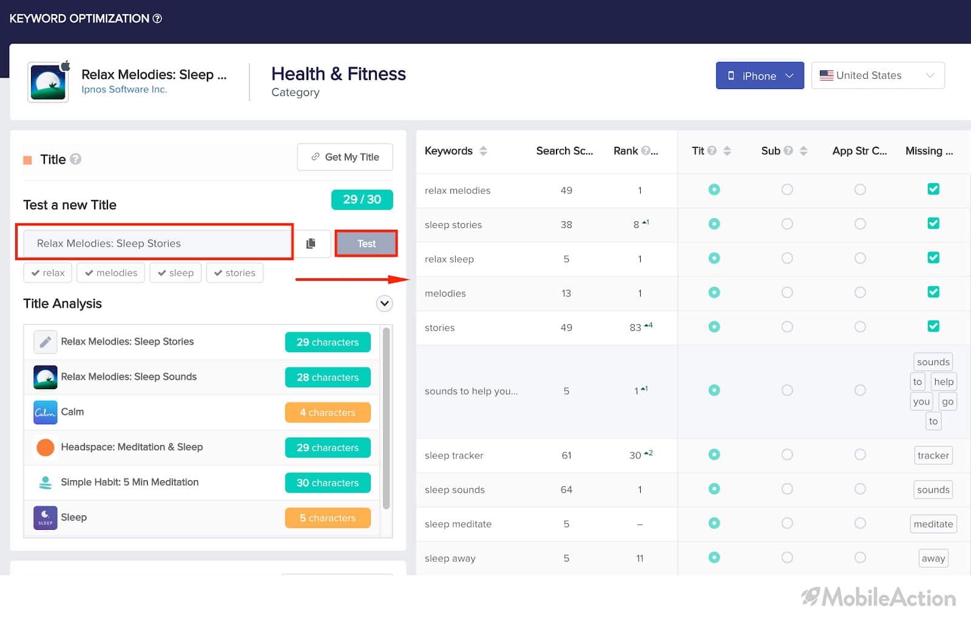Image resolution: width=971 pixels, height=619 pixels.
Task: Open the iPhone device dropdown
Action: (x=760, y=76)
